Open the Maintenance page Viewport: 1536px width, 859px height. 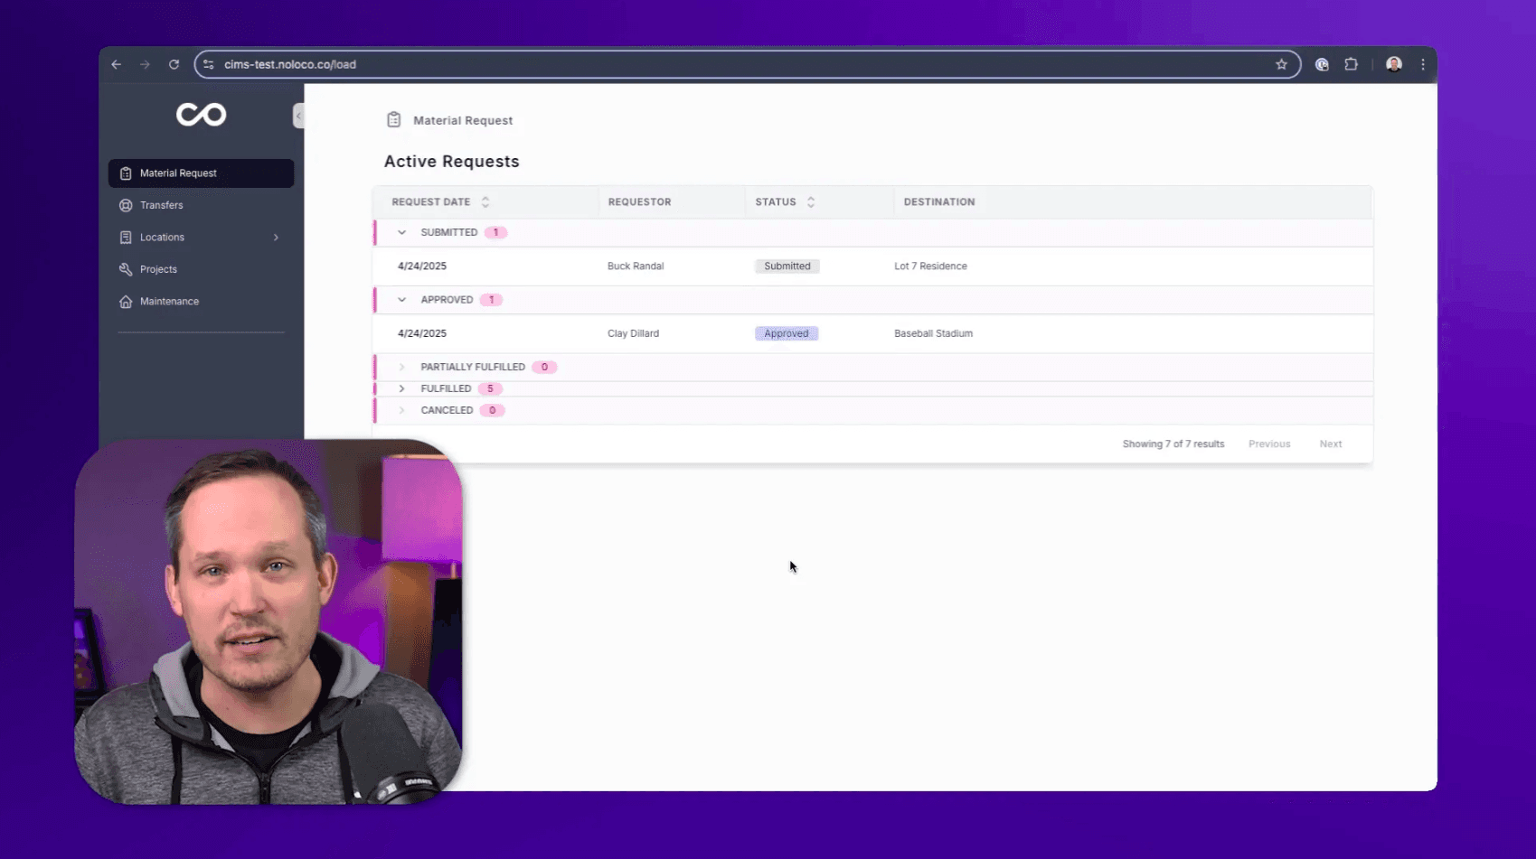point(201,302)
